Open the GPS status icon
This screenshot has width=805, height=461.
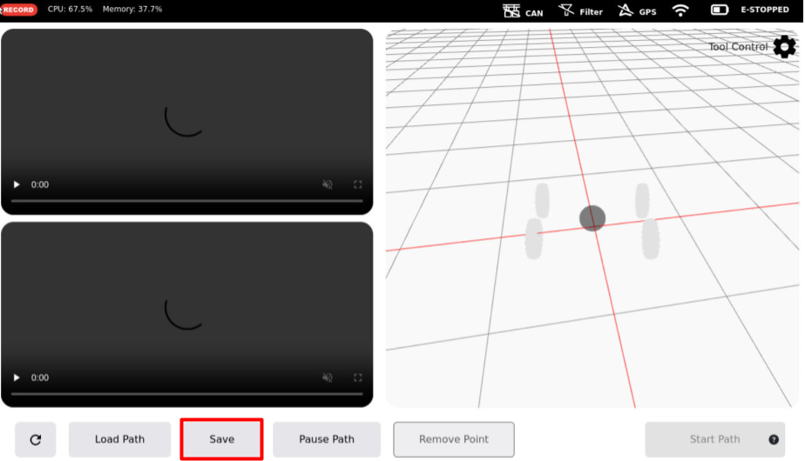[x=625, y=10]
